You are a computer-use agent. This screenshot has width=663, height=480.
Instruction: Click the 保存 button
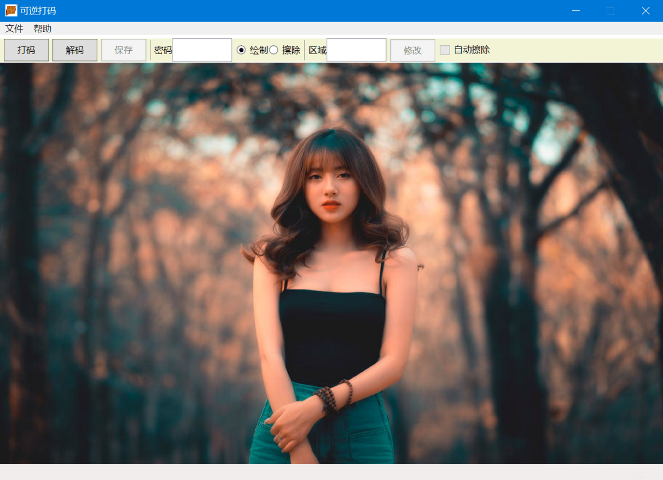point(123,50)
